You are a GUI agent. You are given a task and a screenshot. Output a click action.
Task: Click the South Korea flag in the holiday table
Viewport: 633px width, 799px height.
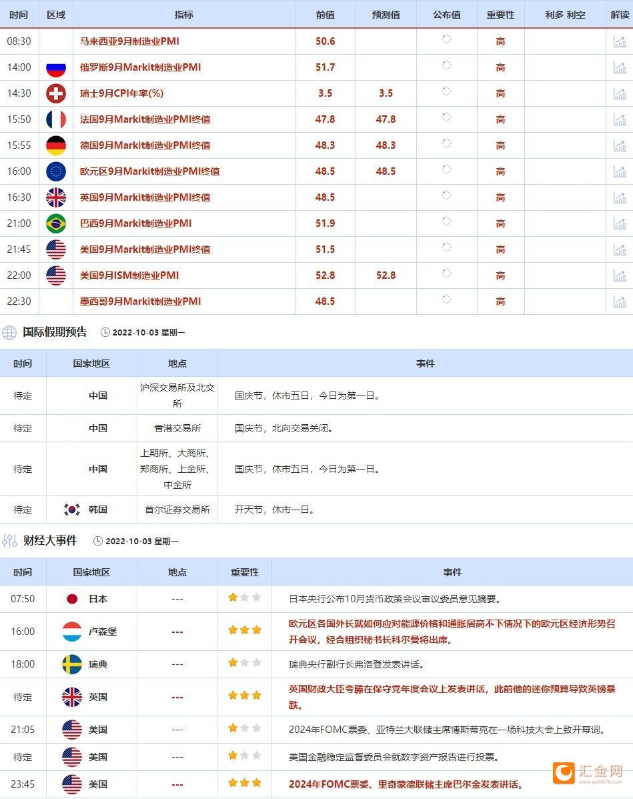73,509
